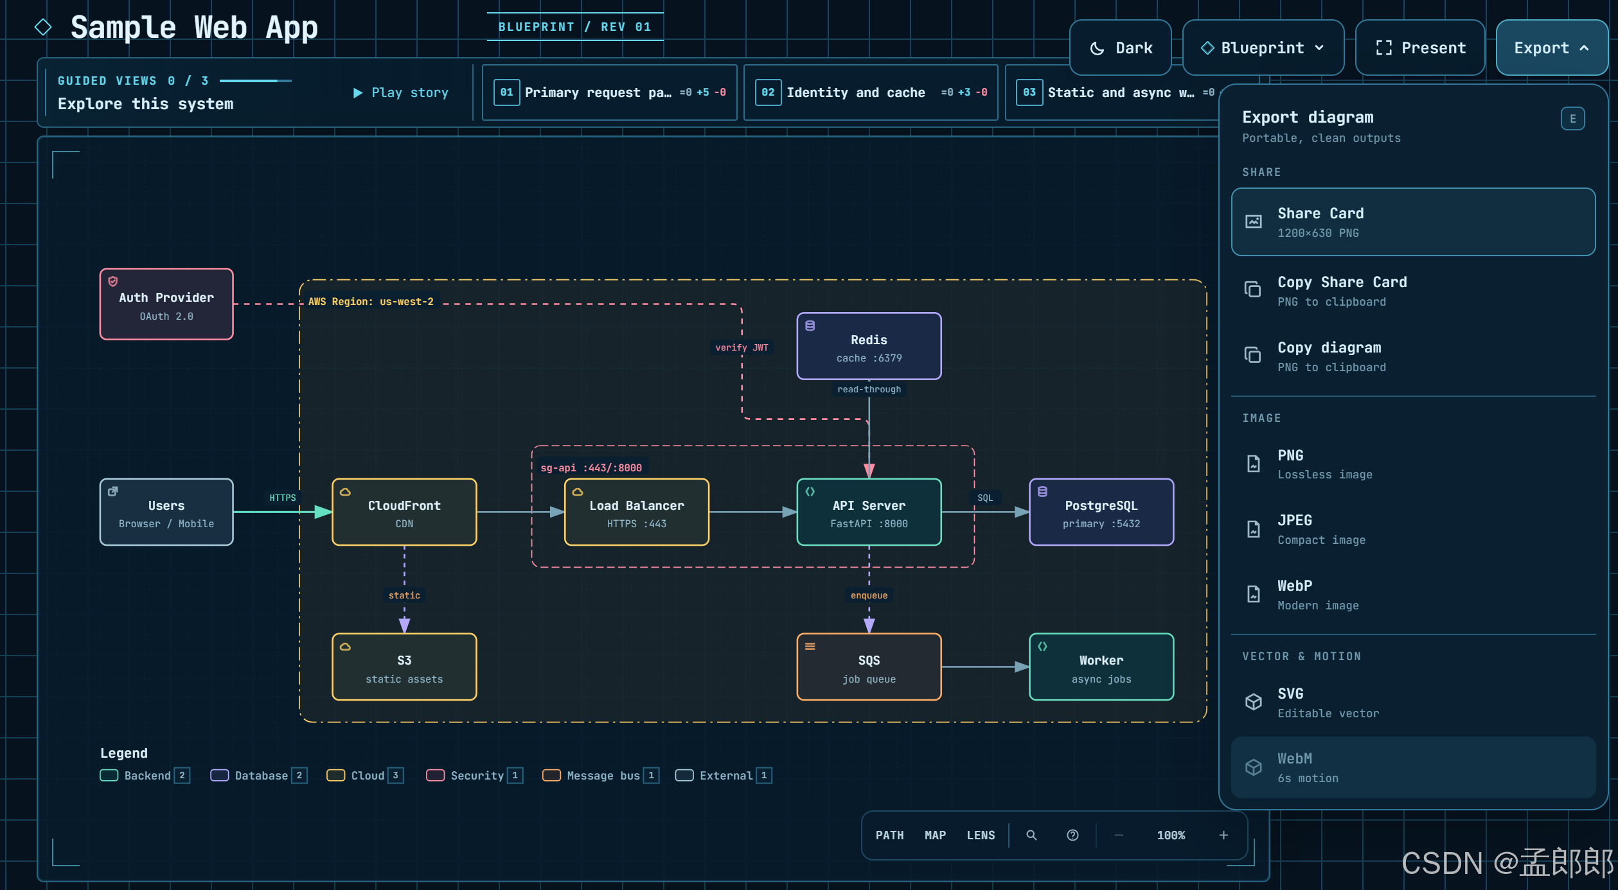Select the PostgreSQL node
Viewport: 1618px width, 890px height.
1101,512
